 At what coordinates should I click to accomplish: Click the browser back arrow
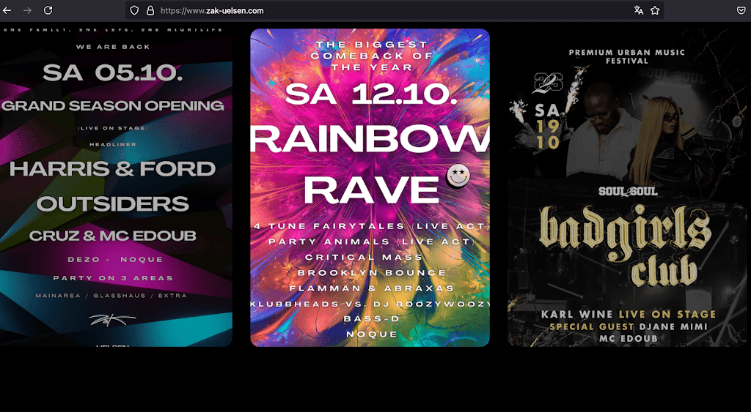(x=7, y=10)
